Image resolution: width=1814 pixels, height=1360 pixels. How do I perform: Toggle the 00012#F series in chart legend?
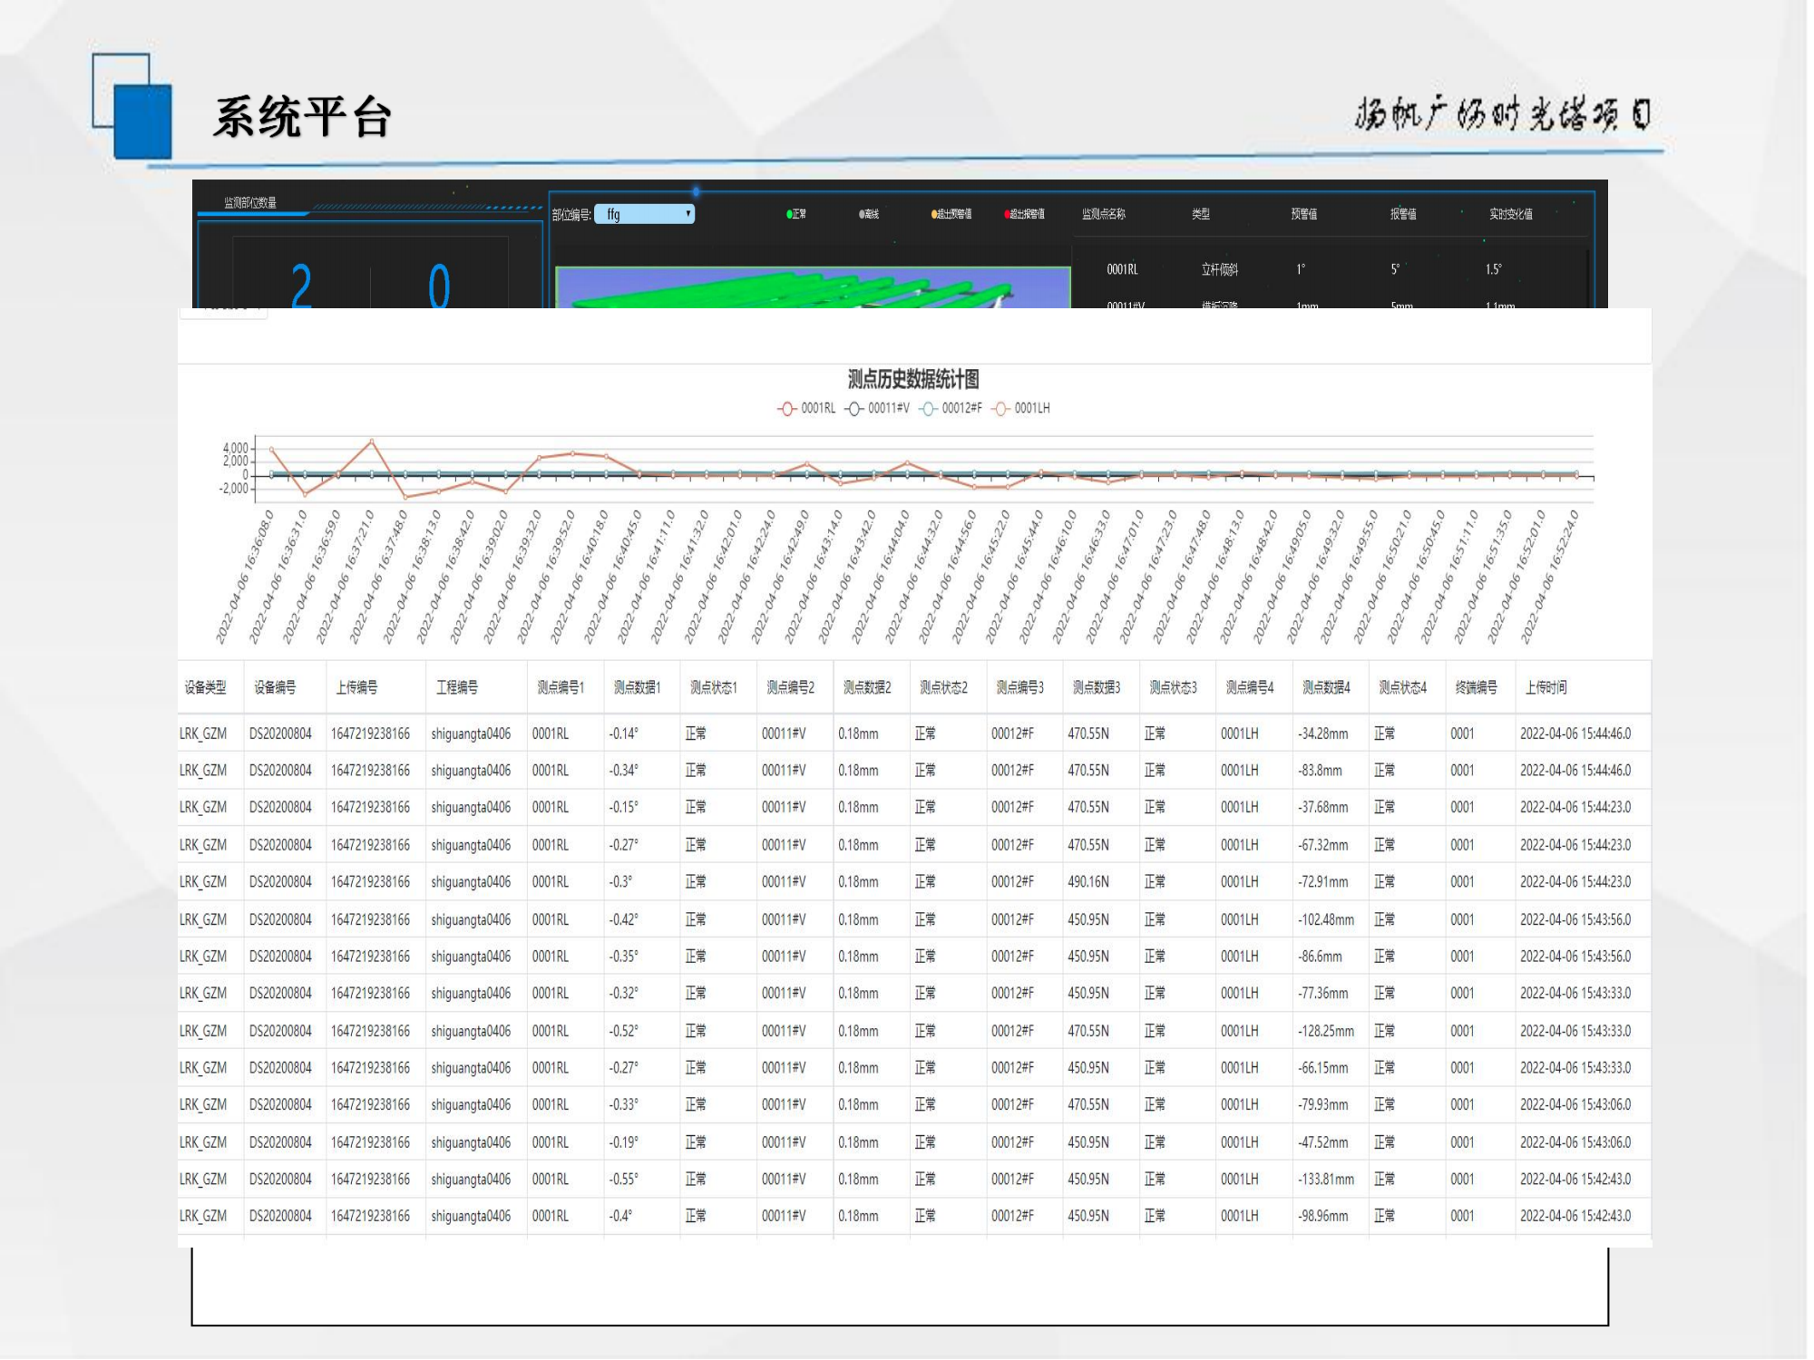pos(951,408)
